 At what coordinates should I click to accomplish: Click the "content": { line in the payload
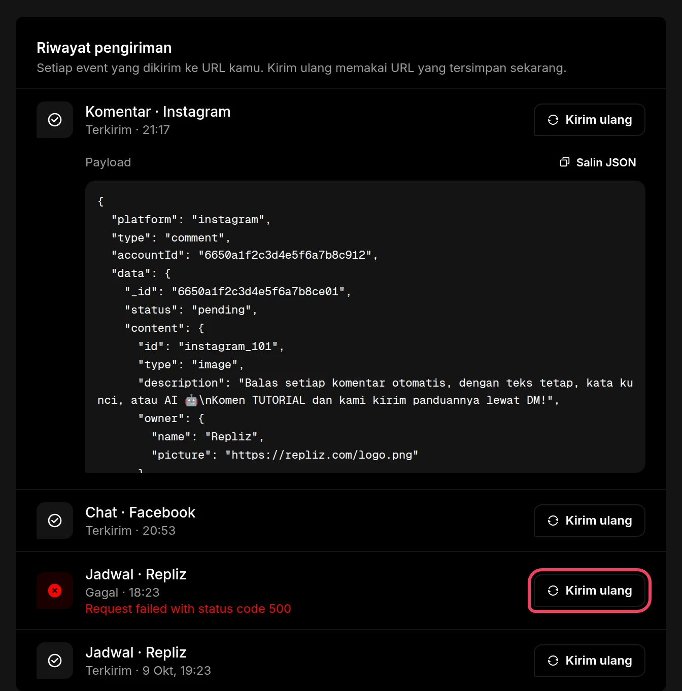click(164, 328)
